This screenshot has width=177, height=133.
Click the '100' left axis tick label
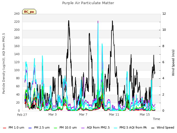click(17, 70)
